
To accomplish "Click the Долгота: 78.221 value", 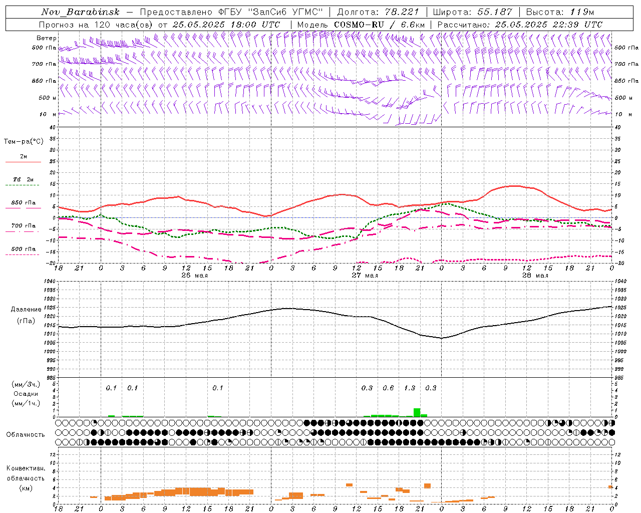I will click(x=378, y=12).
